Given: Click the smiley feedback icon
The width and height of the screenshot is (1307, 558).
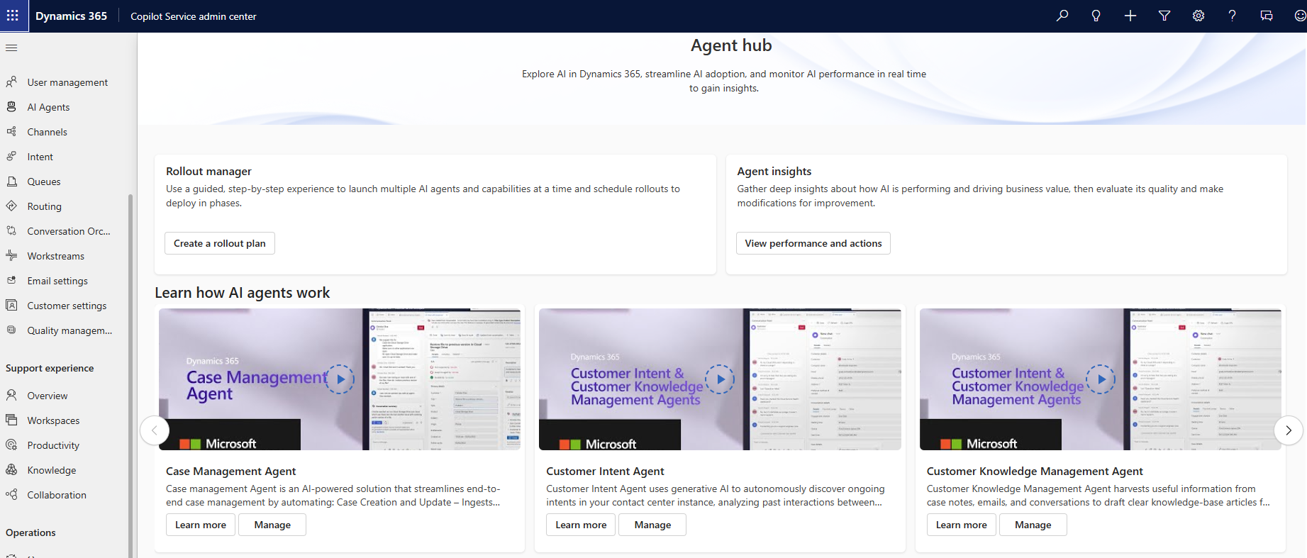Looking at the screenshot, I should click(1300, 16).
